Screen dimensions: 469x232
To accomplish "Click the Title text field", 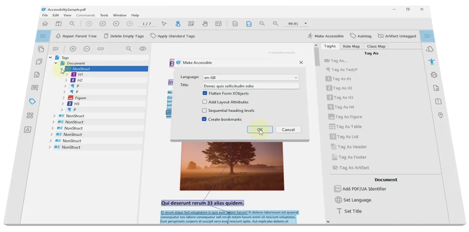I will [x=251, y=86].
